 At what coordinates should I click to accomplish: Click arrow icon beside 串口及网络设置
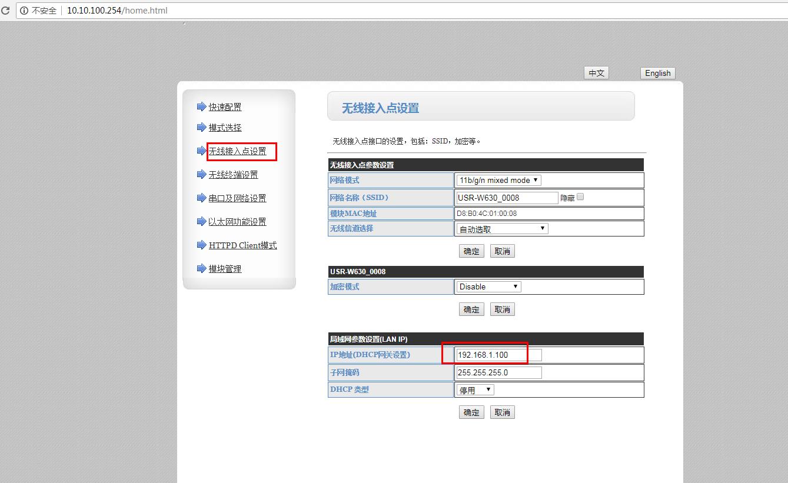pos(201,198)
